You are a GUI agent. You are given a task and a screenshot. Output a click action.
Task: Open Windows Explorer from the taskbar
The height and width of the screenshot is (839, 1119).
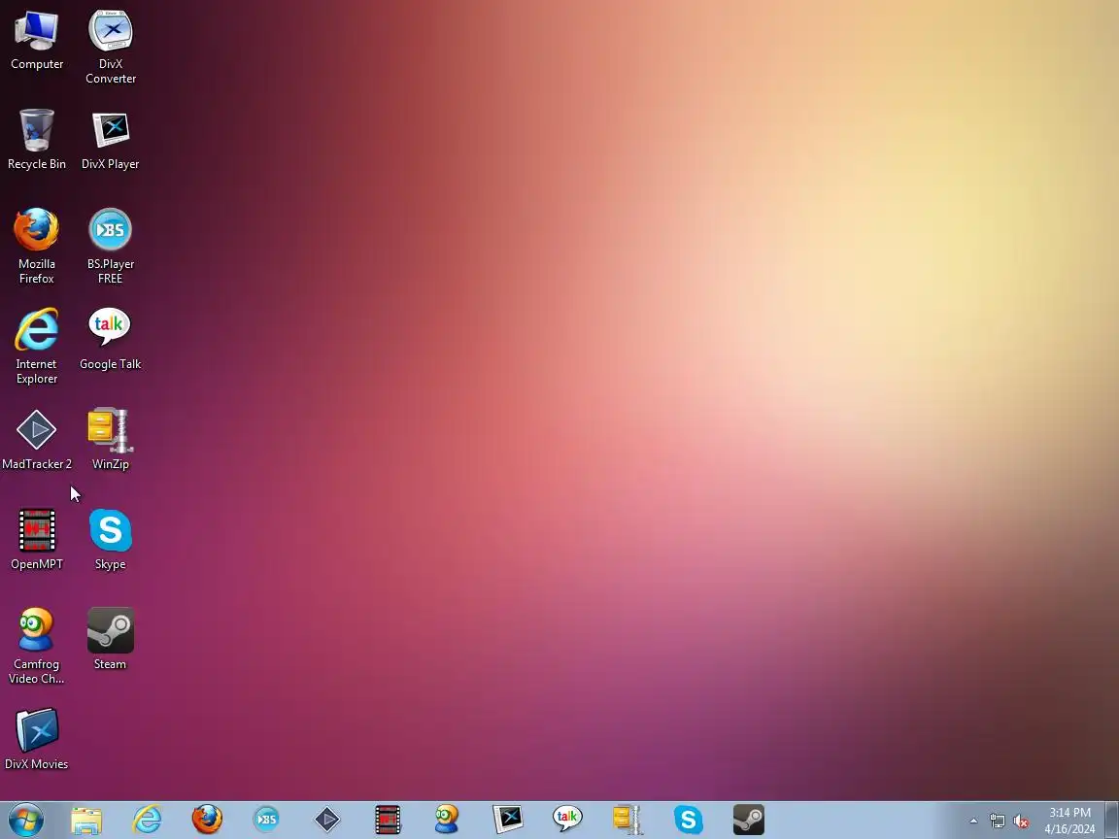86,820
